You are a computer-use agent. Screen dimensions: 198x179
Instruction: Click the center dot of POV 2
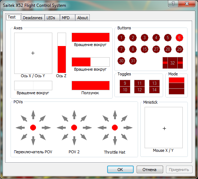coord(74,128)
